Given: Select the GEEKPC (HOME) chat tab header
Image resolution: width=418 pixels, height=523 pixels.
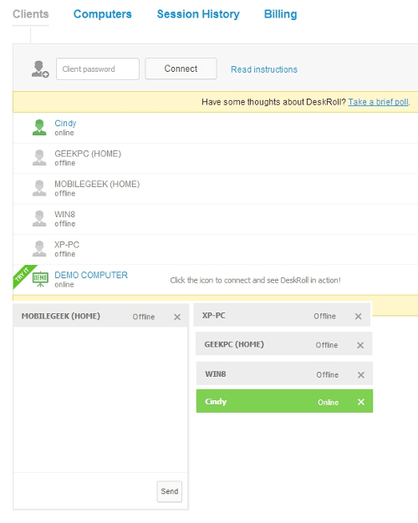Looking at the screenshot, I should tap(283, 344).
